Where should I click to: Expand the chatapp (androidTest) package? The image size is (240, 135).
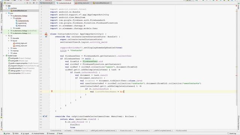9,31
